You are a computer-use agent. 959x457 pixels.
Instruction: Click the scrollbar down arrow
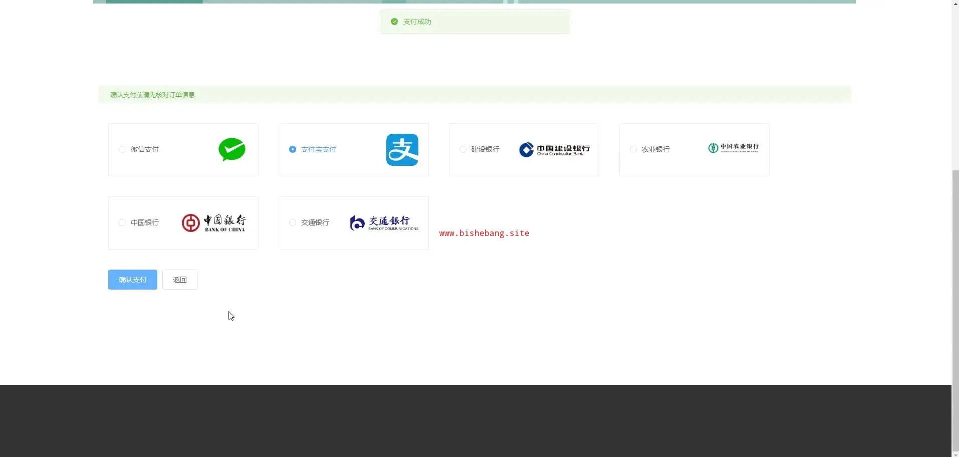tap(955, 454)
